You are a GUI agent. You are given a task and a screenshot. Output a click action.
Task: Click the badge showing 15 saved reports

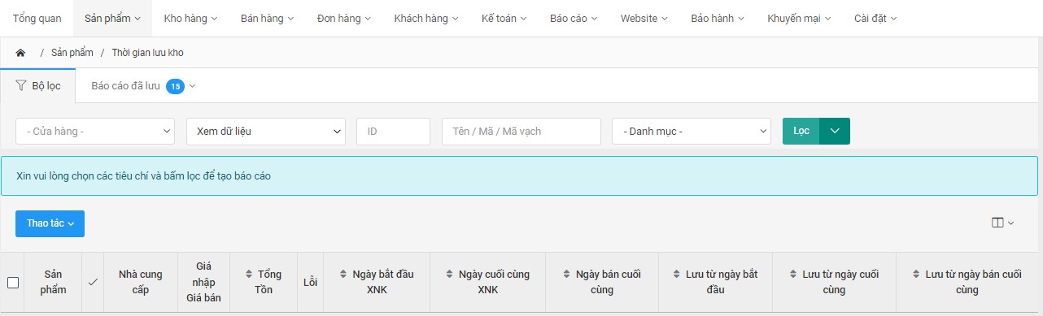(x=175, y=86)
